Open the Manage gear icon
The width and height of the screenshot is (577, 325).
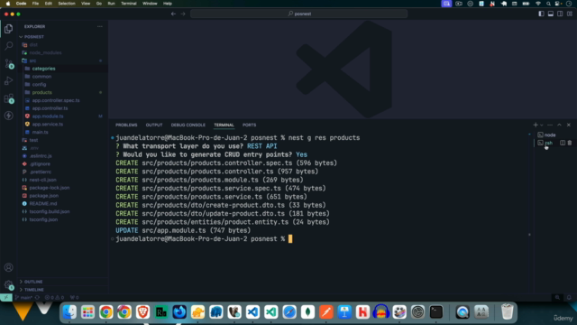8,284
